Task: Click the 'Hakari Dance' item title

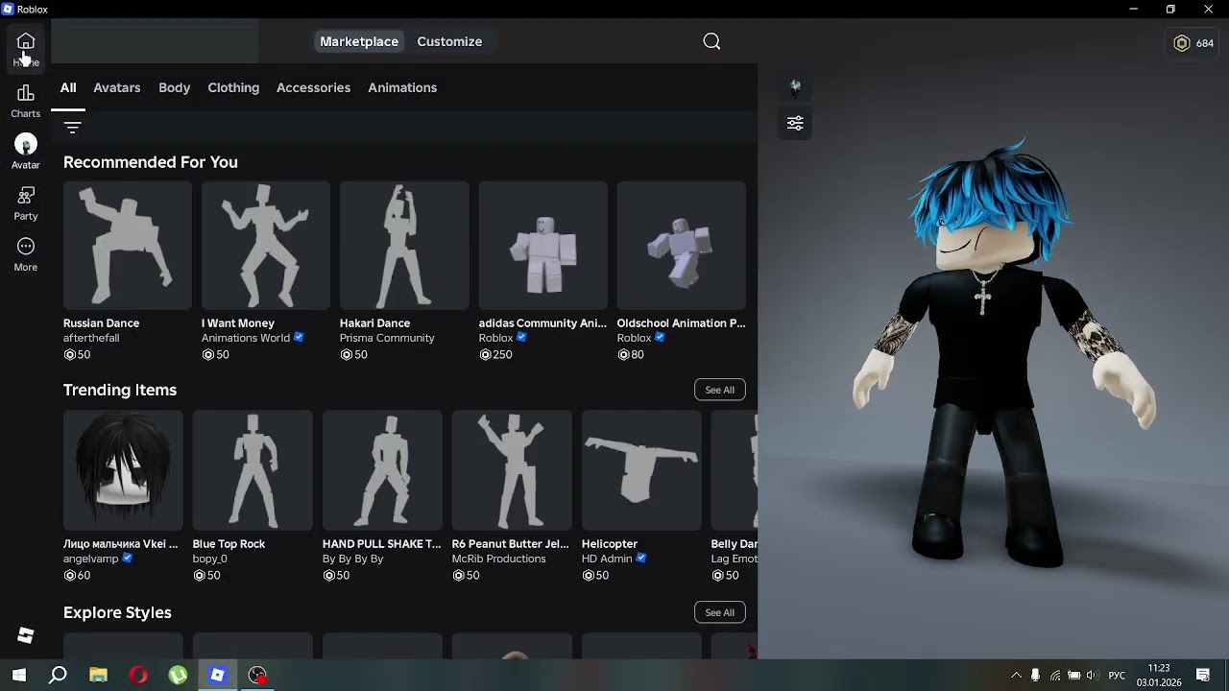Action: pyautogui.click(x=374, y=323)
